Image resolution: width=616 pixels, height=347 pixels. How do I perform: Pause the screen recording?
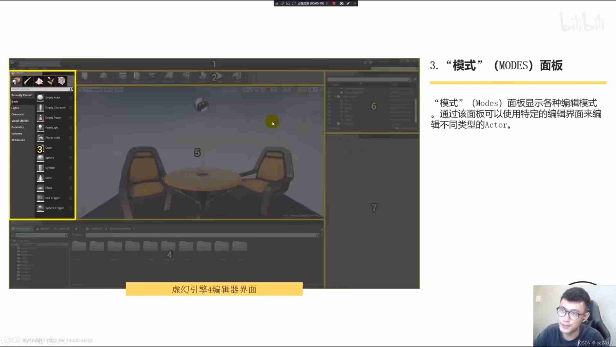pos(327,3)
